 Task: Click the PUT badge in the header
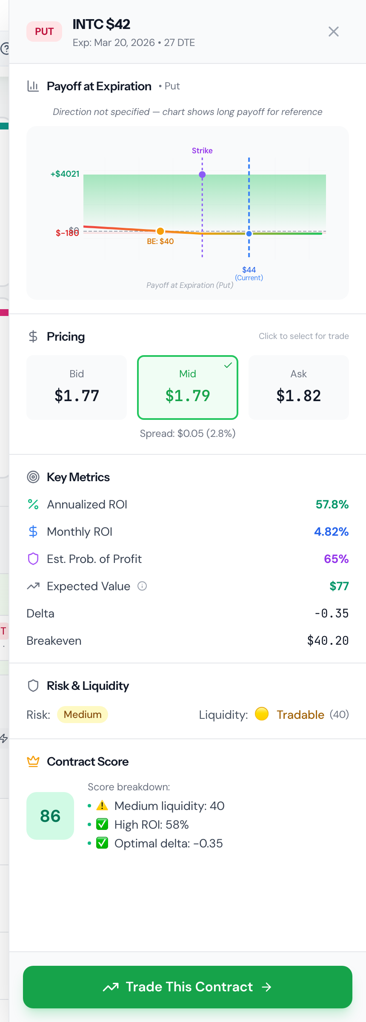point(44,32)
